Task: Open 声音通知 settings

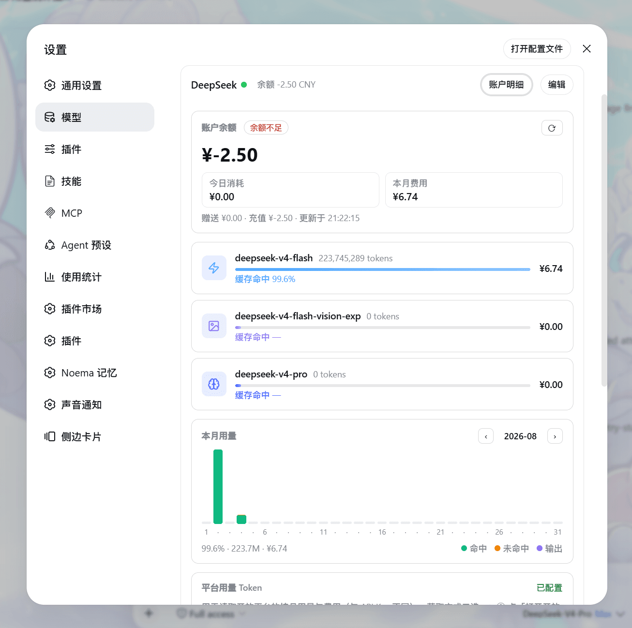Action: click(95, 404)
